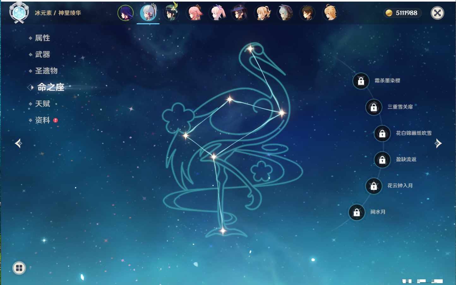Open the 圣遗物 artifacts page
Image resolution: width=456 pixels, height=285 pixels.
click(46, 71)
